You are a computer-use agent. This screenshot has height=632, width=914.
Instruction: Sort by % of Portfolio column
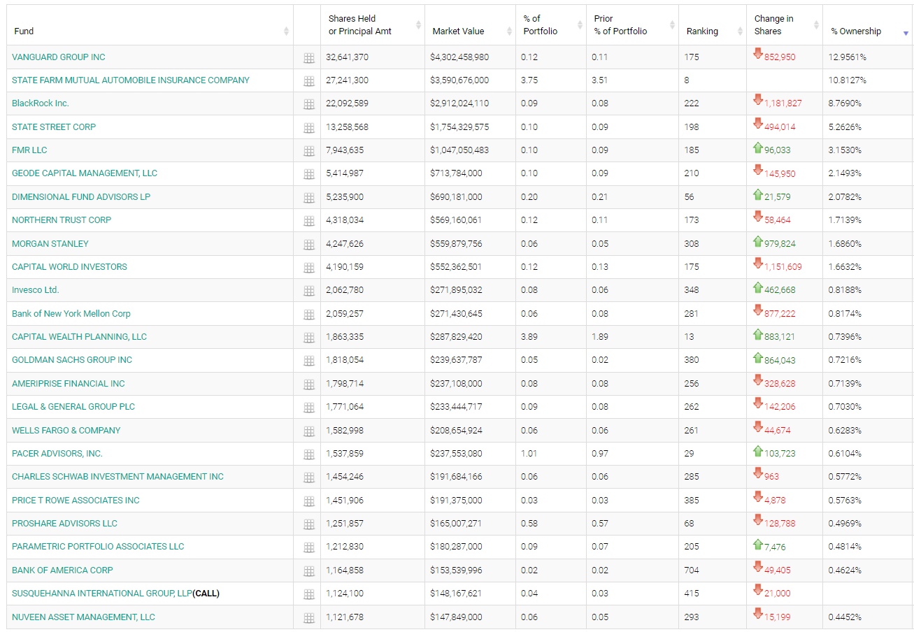pyautogui.click(x=551, y=25)
